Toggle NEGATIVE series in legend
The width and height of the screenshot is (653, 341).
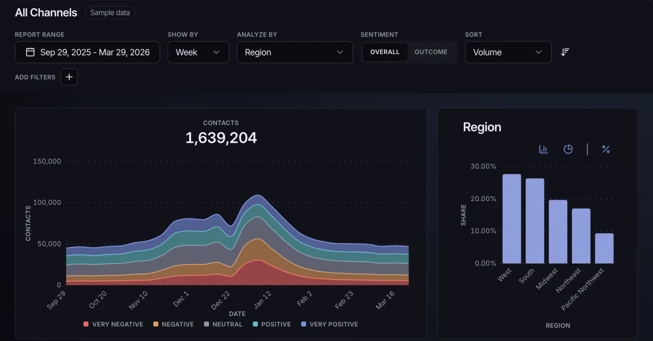(x=173, y=324)
